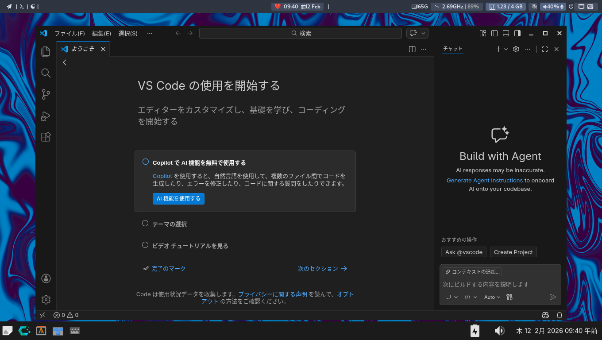Maximize the chat panel
The image size is (602, 340).
coord(545,49)
